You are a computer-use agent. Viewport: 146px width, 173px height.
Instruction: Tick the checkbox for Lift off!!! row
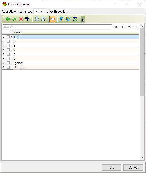8,67
